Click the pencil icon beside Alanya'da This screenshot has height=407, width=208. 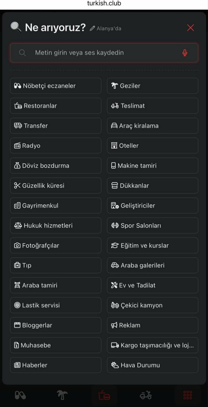[x=92, y=28]
